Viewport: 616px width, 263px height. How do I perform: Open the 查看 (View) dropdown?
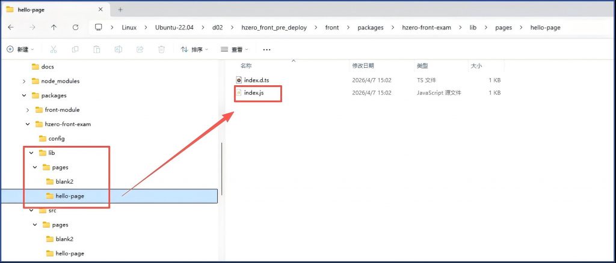235,49
